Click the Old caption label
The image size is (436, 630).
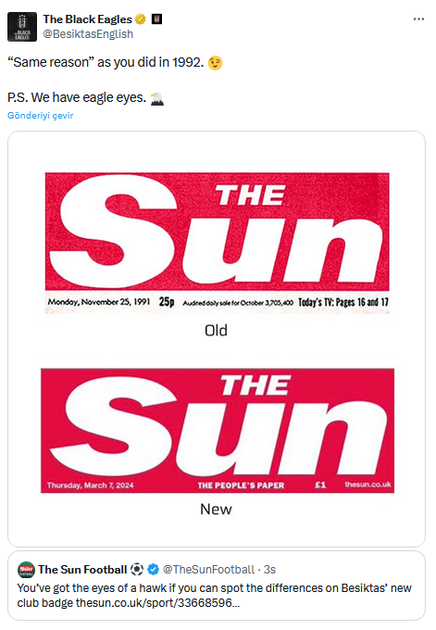pyautogui.click(x=216, y=330)
